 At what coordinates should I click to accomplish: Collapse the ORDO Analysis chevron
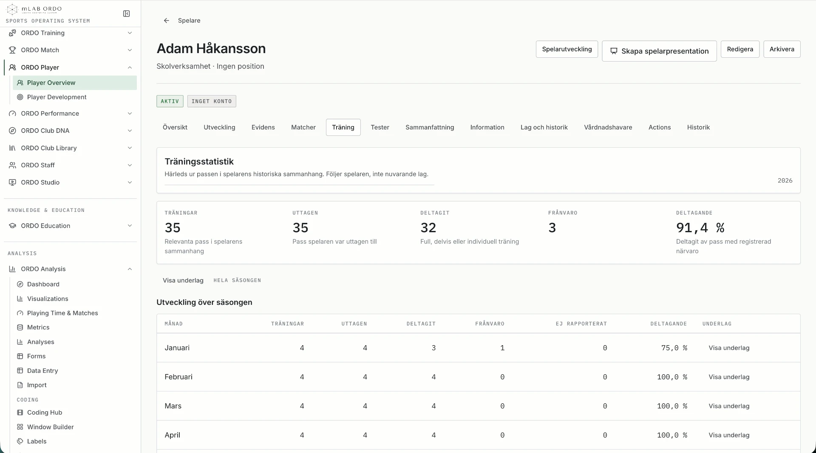(130, 269)
